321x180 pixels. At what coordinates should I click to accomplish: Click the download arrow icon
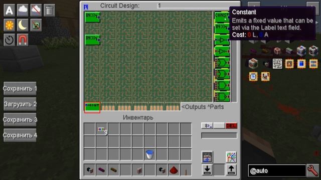click(207, 170)
